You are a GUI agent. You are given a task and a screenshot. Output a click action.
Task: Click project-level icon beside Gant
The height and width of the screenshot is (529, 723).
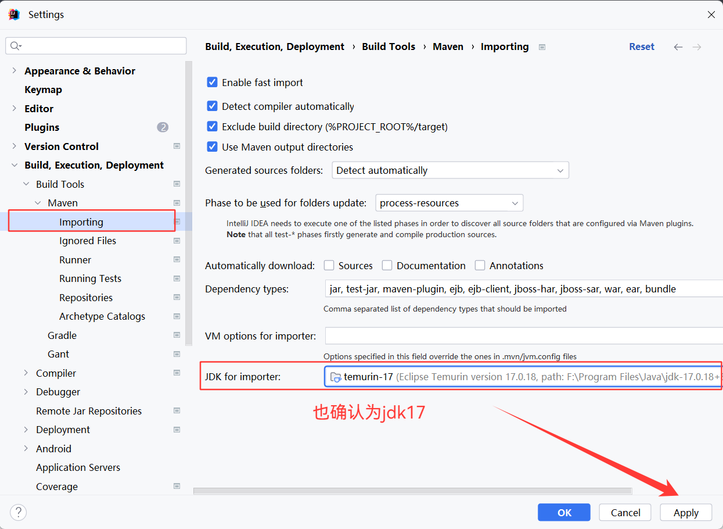coord(177,354)
